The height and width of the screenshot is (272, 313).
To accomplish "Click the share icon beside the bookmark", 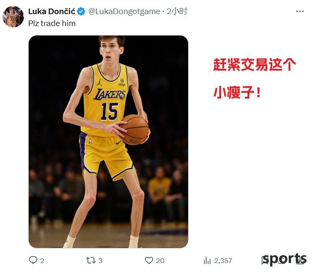I will [x=300, y=260].
